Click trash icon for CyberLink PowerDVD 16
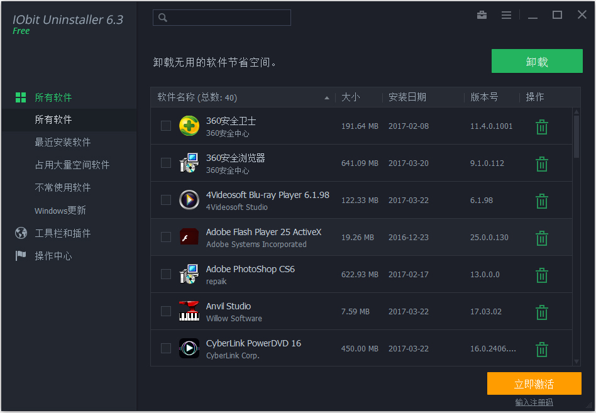596x413 pixels. [x=541, y=350]
